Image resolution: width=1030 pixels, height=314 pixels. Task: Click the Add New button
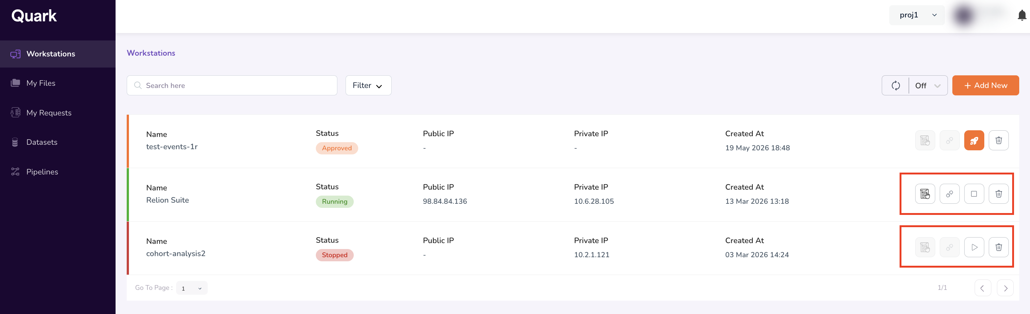point(985,85)
